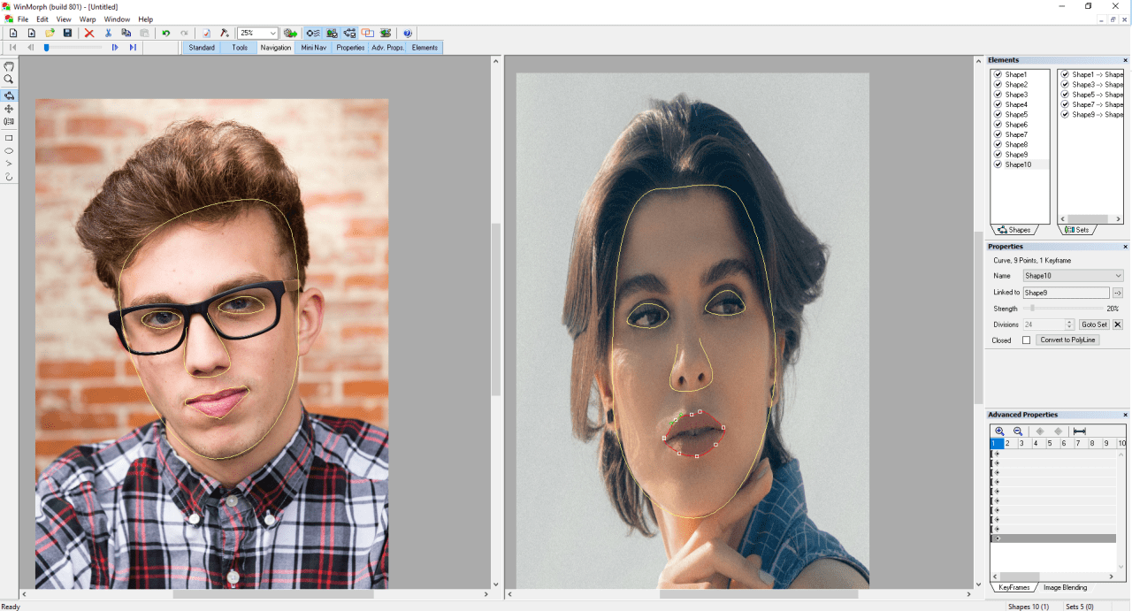Toggle the Tools toolbar button
This screenshot has height=611, width=1132.
click(x=240, y=47)
